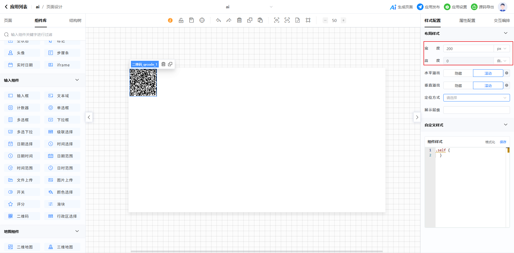Click the 应用发布 button
The image size is (514, 253).
pos(428,7)
